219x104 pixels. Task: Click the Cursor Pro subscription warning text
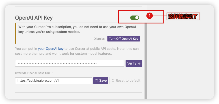77,29
